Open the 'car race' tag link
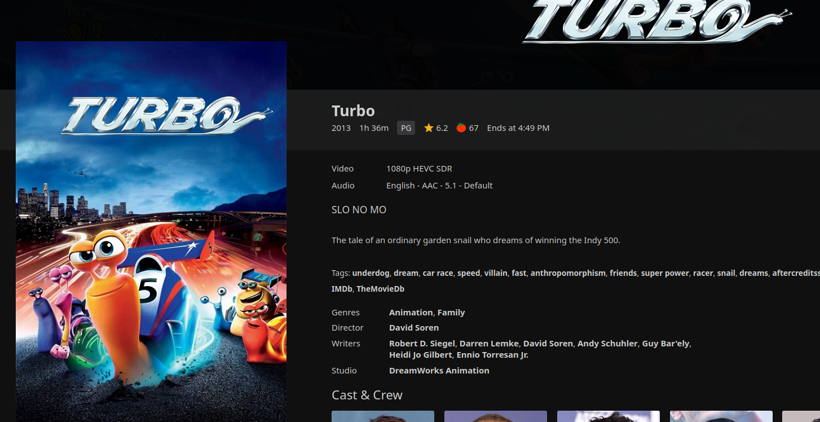The width and height of the screenshot is (820, 422). click(x=438, y=273)
